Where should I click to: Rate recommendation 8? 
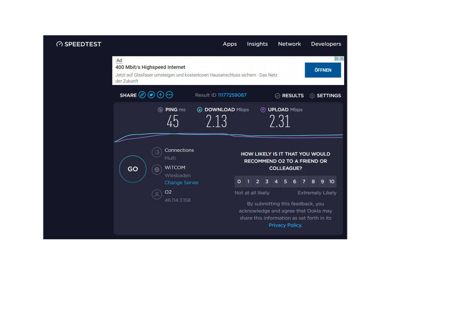[313, 181]
